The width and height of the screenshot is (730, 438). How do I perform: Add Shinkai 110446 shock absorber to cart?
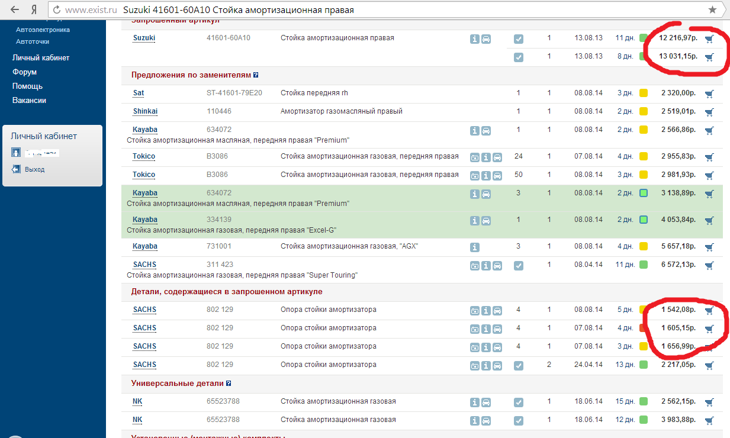click(x=709, y=112)
